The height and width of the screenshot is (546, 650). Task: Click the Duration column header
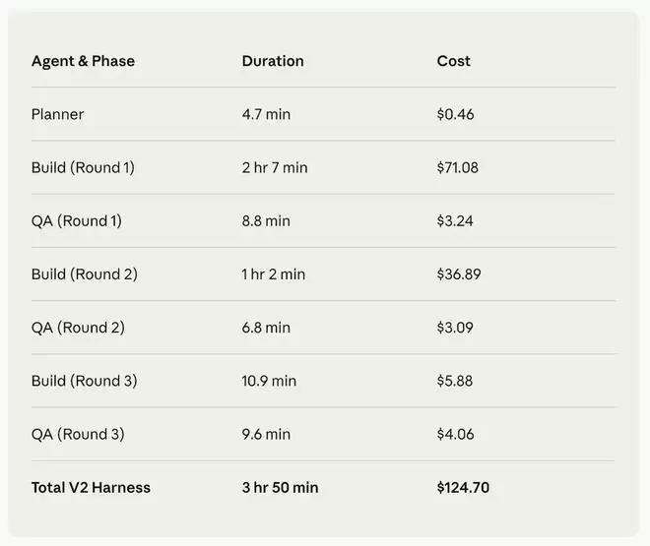273,61
